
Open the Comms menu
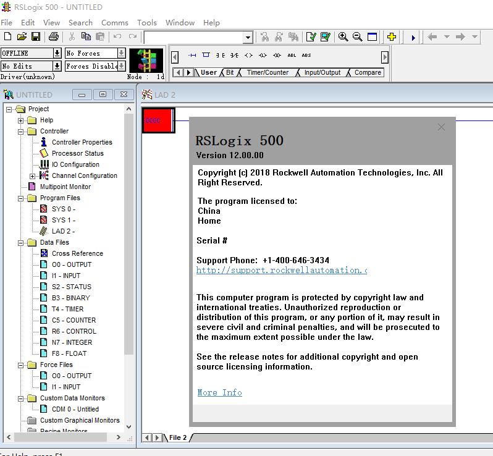pos(114,22)
